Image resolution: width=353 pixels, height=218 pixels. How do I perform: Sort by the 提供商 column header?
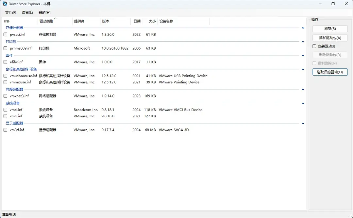point(86,21)
